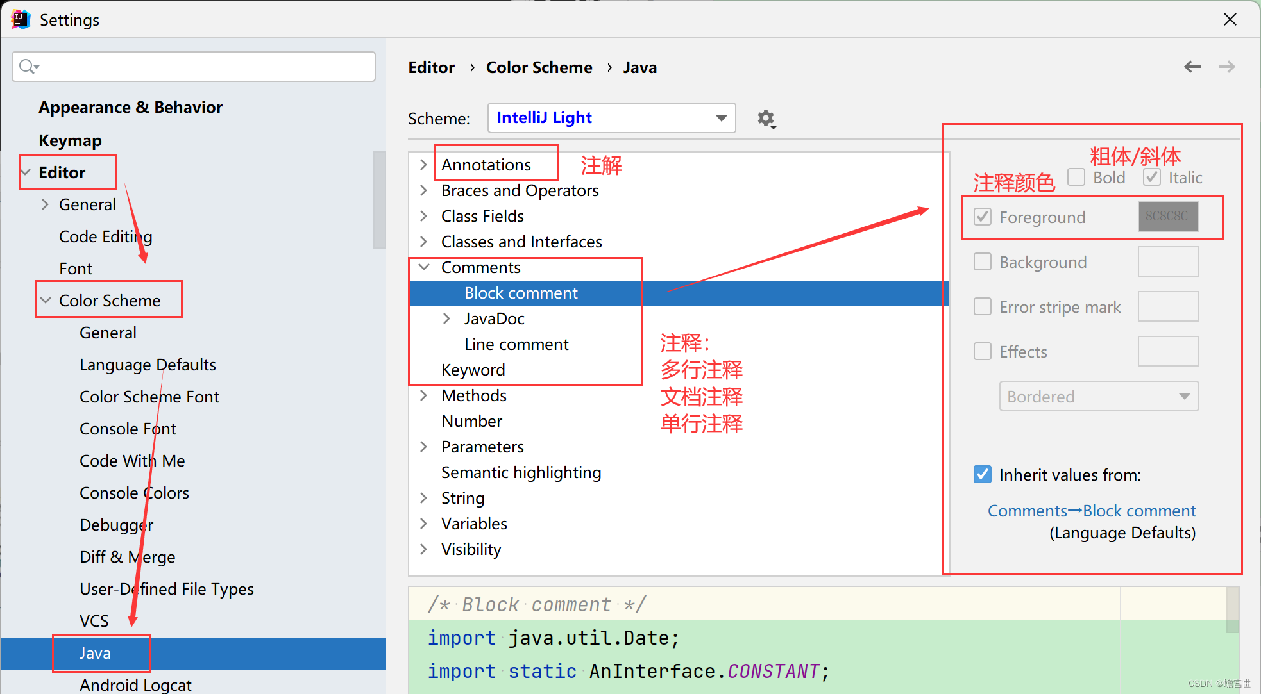
Task: Open the Effects color swatch
Action: click(1168, 351)
